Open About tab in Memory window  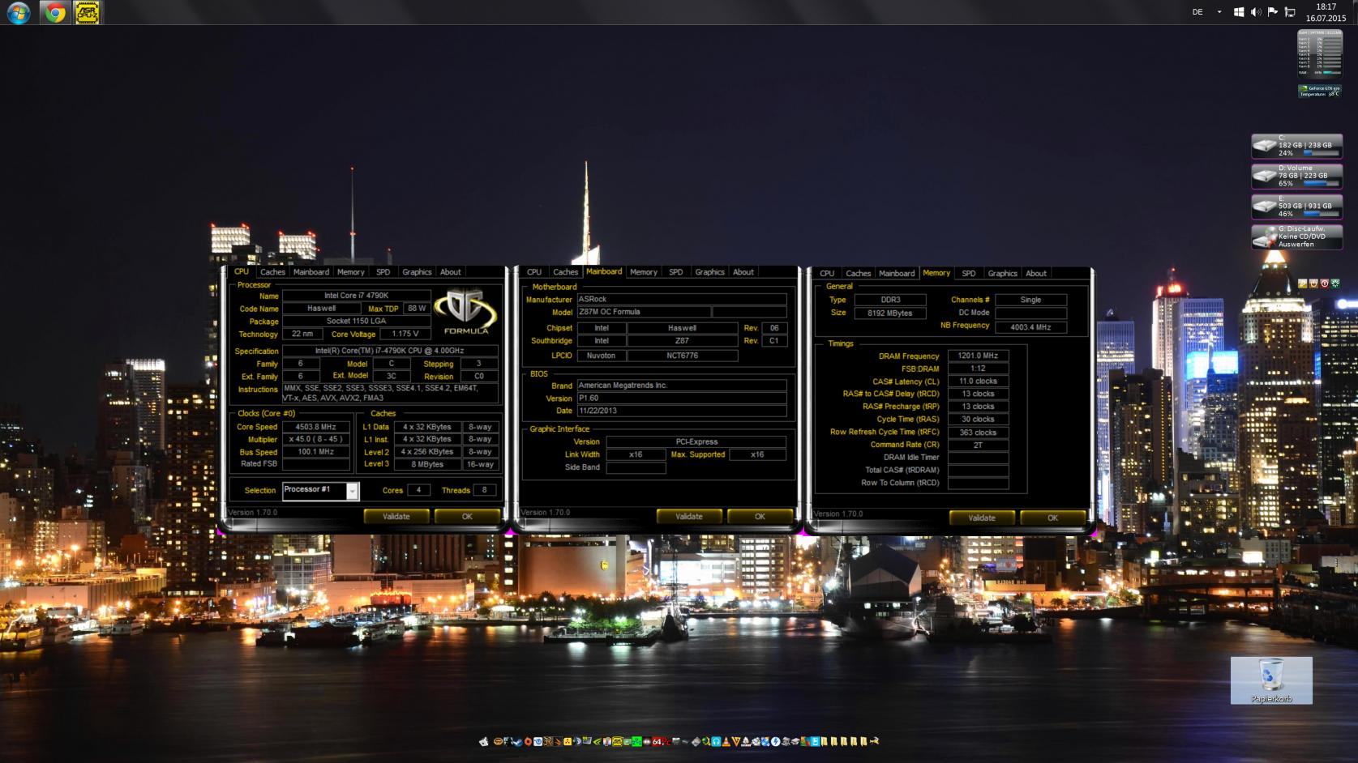1036,273
